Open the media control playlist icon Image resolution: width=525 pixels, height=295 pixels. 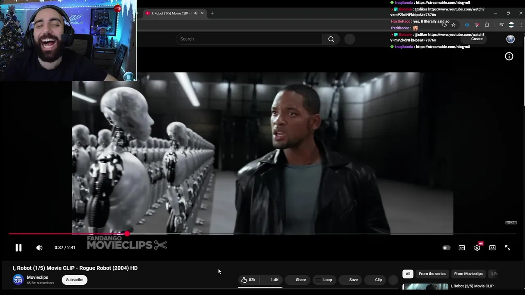coord(501,25)
